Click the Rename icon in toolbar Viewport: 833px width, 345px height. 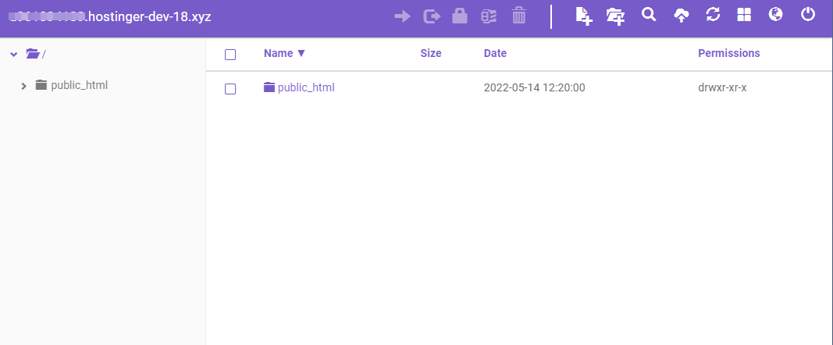tap(489, 16)
